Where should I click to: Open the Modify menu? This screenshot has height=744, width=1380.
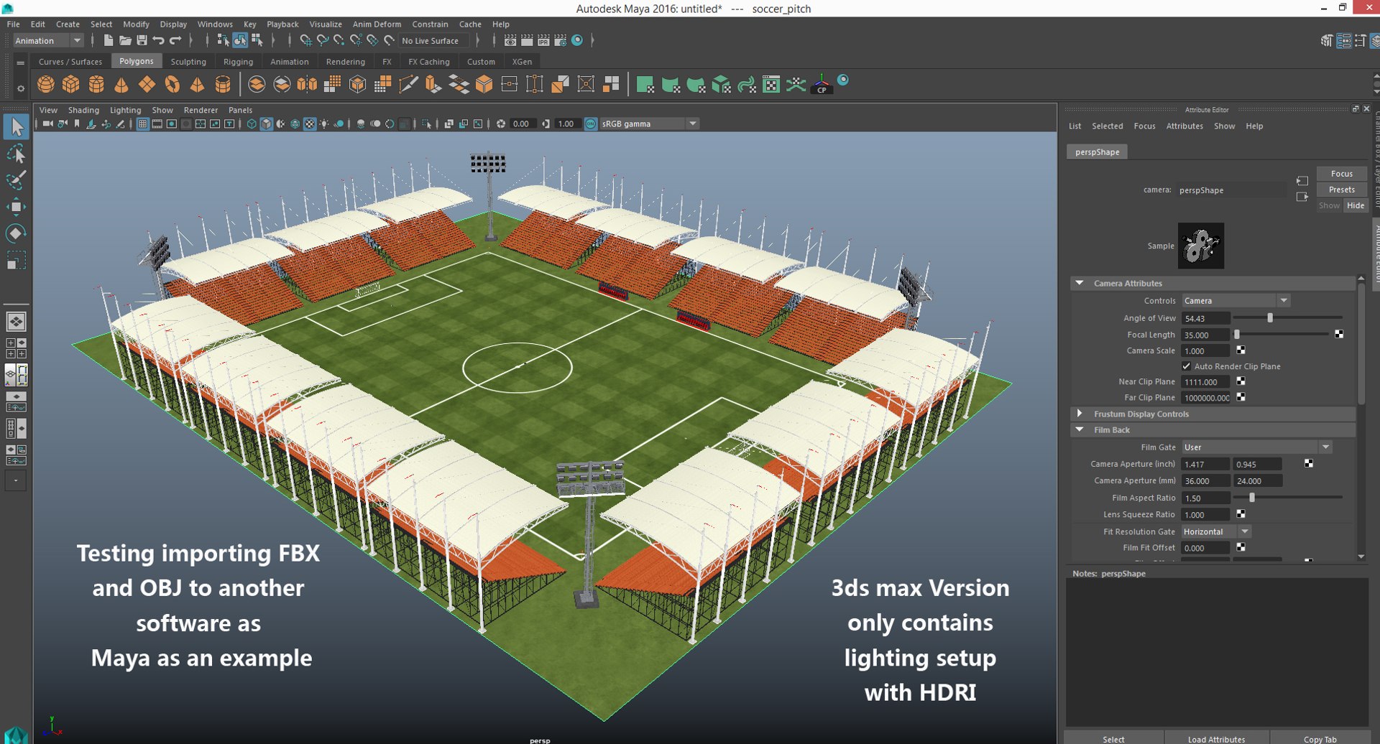click(136, 24)
